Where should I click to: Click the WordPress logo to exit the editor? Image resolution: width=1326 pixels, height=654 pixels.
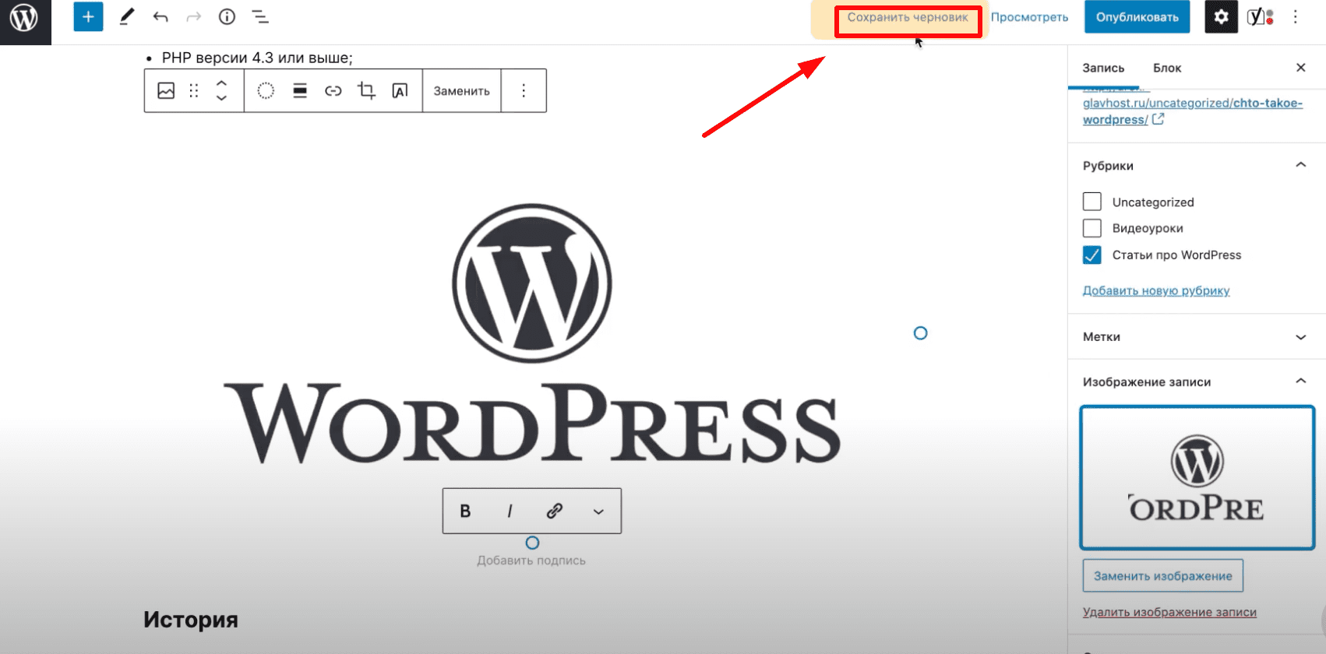(25, 20)
